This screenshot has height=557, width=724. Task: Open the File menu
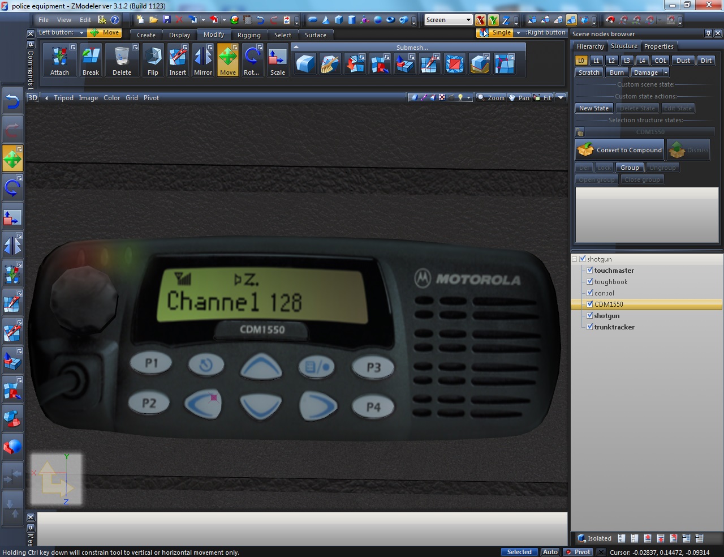click(x=44, y=20)
